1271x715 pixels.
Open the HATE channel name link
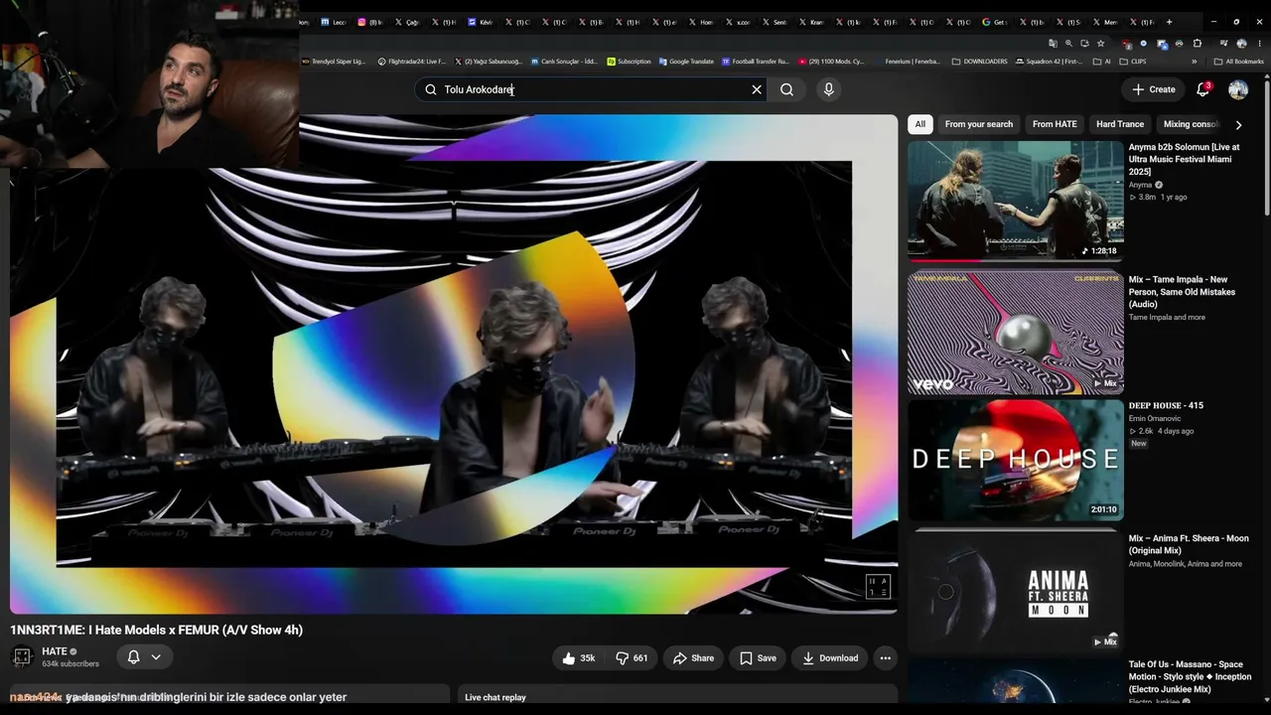54,651
